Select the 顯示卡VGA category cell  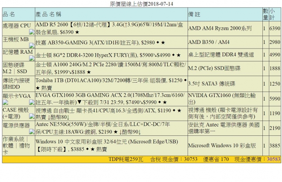19,99
